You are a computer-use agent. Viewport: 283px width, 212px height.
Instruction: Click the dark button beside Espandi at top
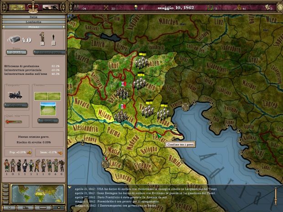pyautogui.click(x=49, y=52)
